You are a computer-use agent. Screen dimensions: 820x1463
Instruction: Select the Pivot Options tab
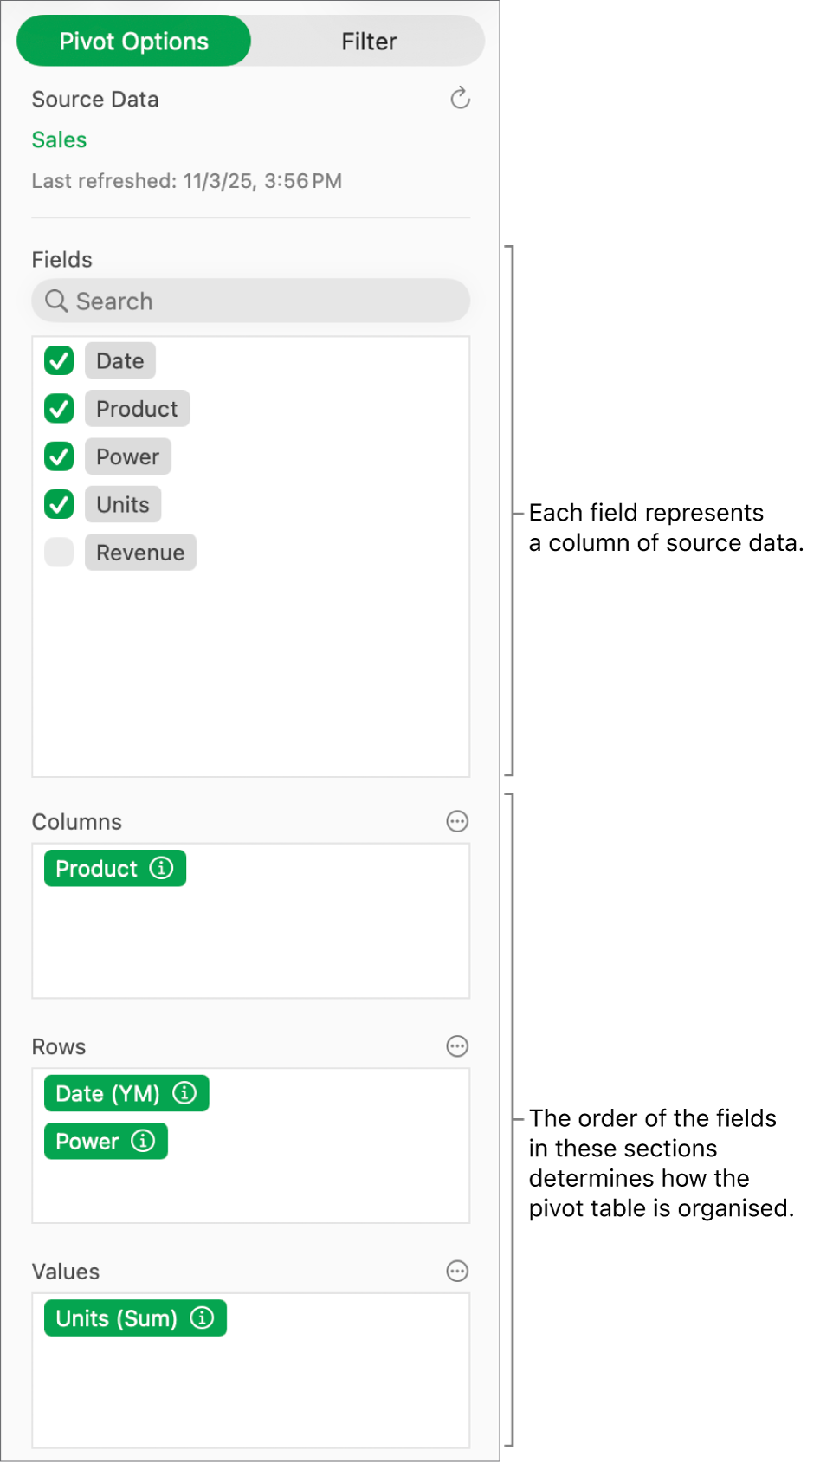tap(133, 40)
